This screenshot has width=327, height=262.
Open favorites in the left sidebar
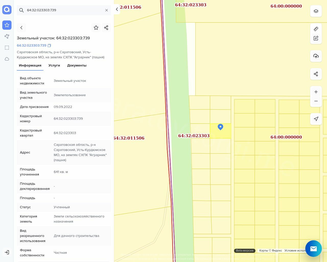[x=7, y=25]
